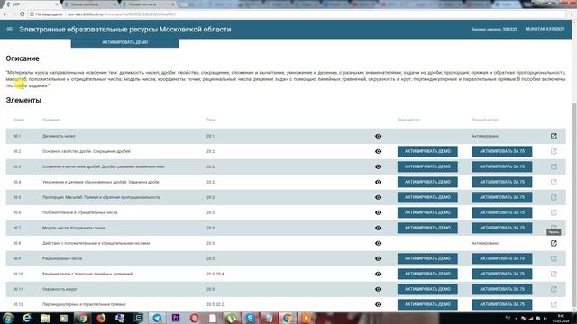Open Opera browser from the taskbar
The height and width of the screenshot is (324, 577).
click(195, 318)
